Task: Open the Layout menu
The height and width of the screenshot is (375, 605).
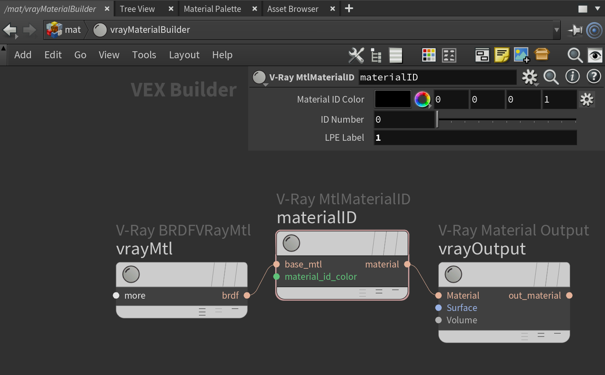Action: (184, 55)
